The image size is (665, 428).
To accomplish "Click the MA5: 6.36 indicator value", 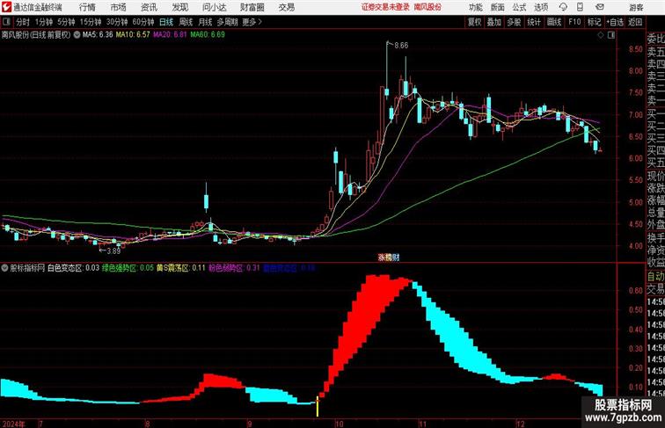I will tap(98, 35).
